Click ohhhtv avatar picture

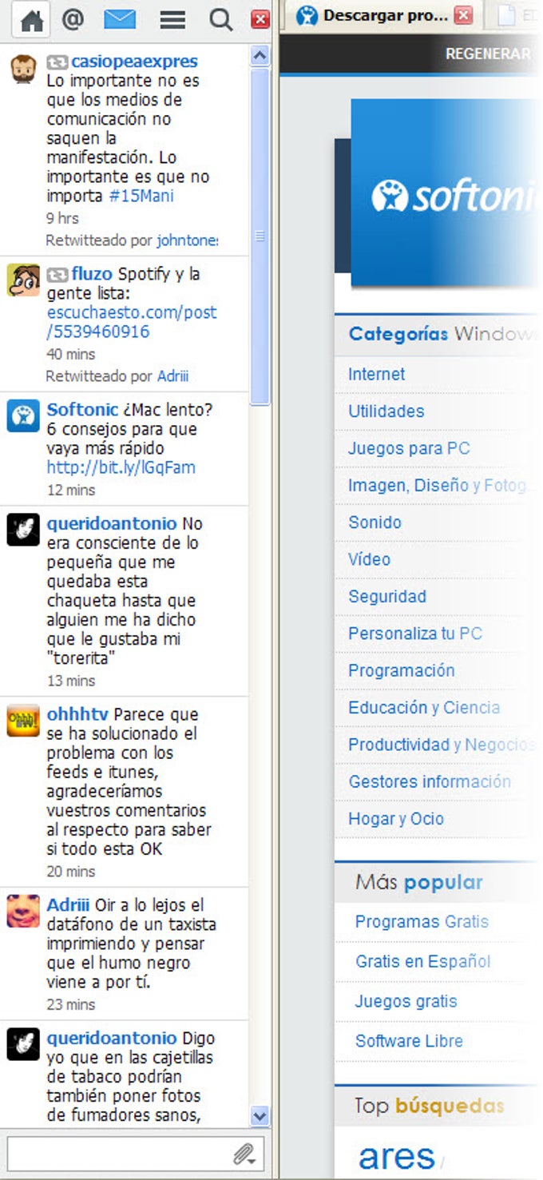pos(23,721)
